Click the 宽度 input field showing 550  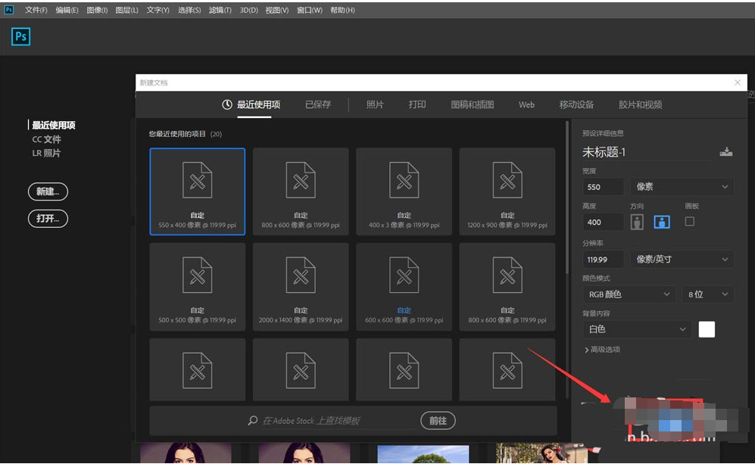(603, 187)
